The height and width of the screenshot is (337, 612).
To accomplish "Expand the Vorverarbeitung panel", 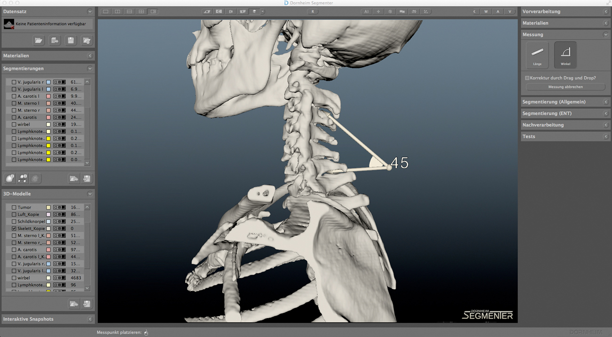I will [x=565, y=11].
